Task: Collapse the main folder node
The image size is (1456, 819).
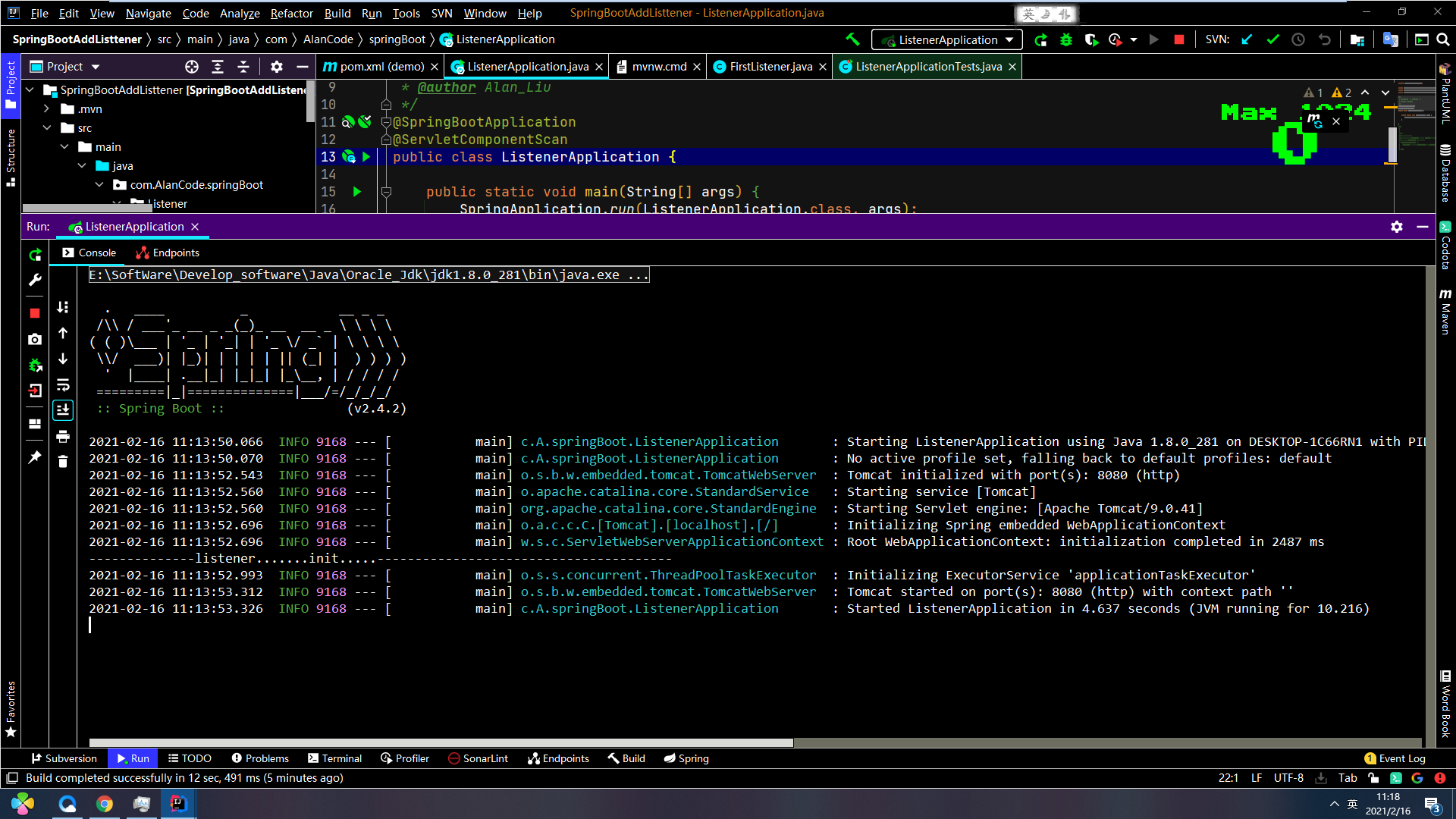Action: click(64, 147)
